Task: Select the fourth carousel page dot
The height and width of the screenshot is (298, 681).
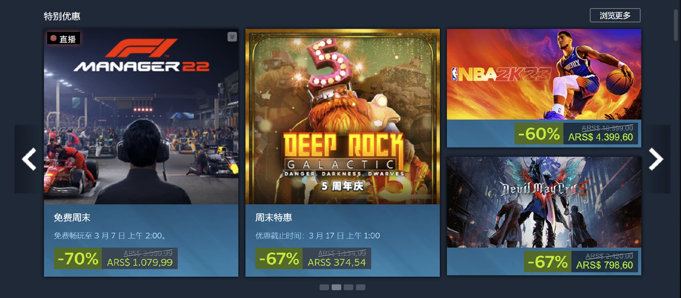Action: pyautogui.click(x=360, y=287)
